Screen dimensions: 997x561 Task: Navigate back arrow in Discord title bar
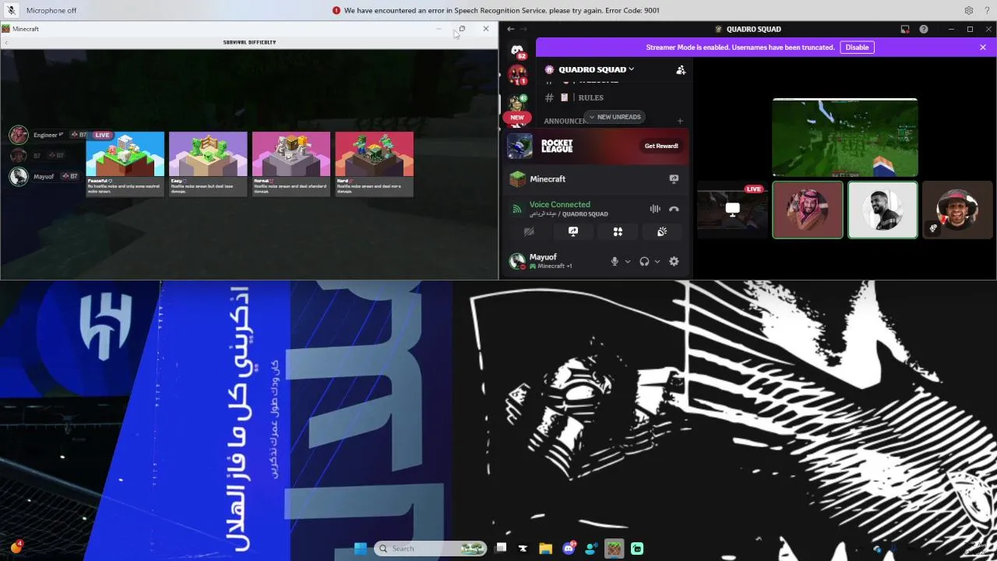[x=510, y=29]
